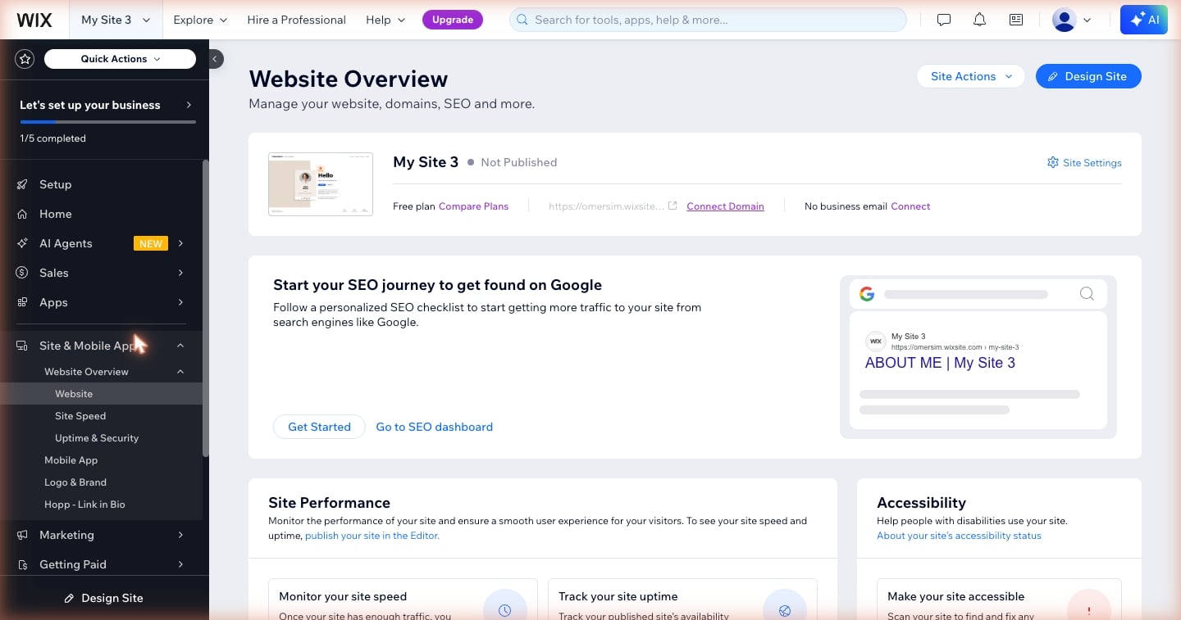1181x620 pixels.
Task: Click the Marketing megaphone icon
Action: pos(23,535)
